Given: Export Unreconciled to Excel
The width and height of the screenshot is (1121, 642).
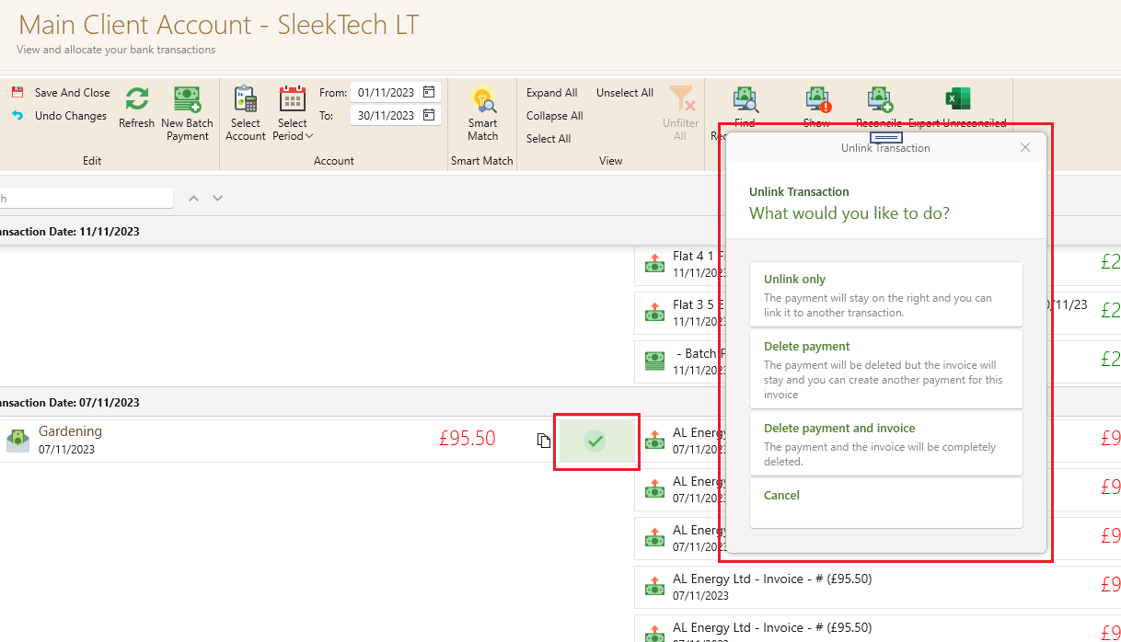Looking at the screenshot, I should [957, 108].
